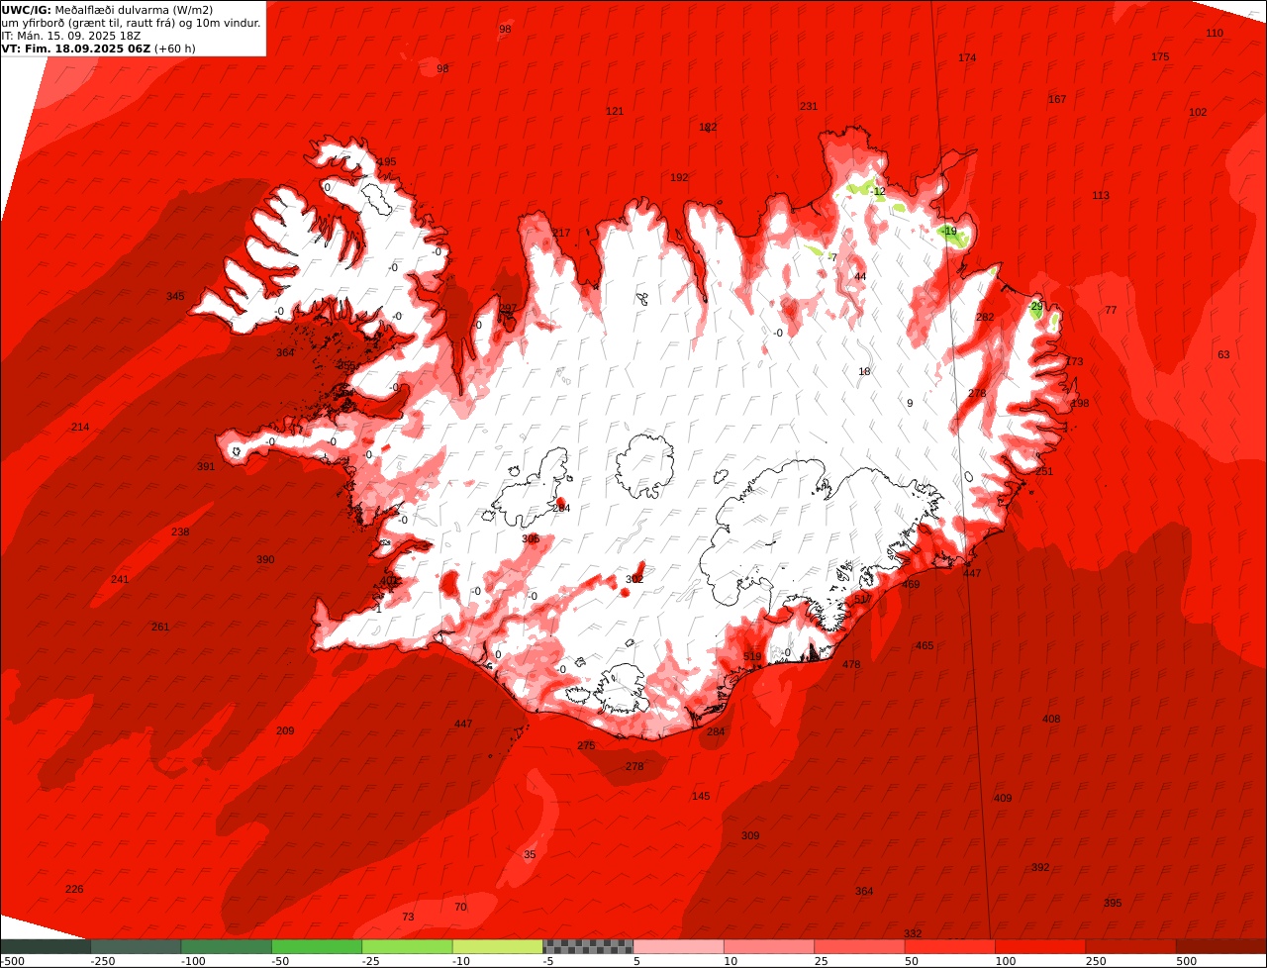Viewport: 1267px width, 968px height.
Task: Click the map value '282'
Action: (x=985, y=317)
